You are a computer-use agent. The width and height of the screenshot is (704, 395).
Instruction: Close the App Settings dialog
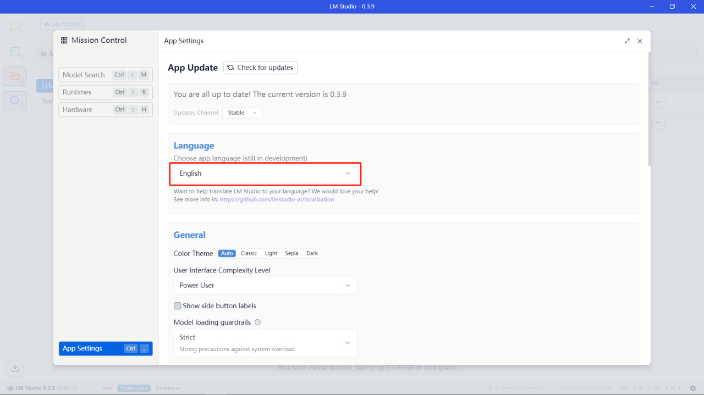pos(640,41)
